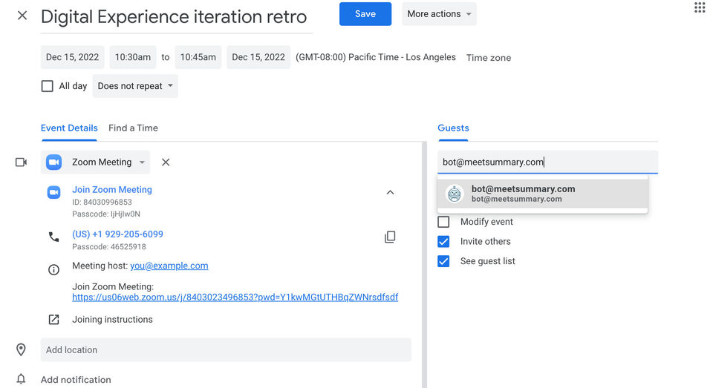Select the Guests tab
The height and width of the screenshot is (388, 713).
(x=453, y=128)
